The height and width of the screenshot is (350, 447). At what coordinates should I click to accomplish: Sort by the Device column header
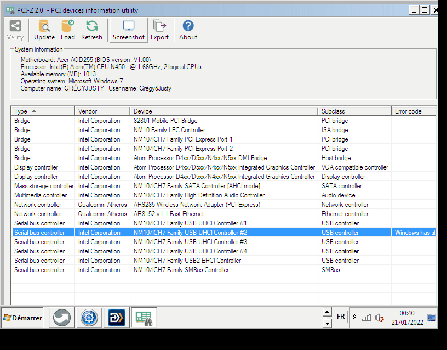click(x=224, y=111)
